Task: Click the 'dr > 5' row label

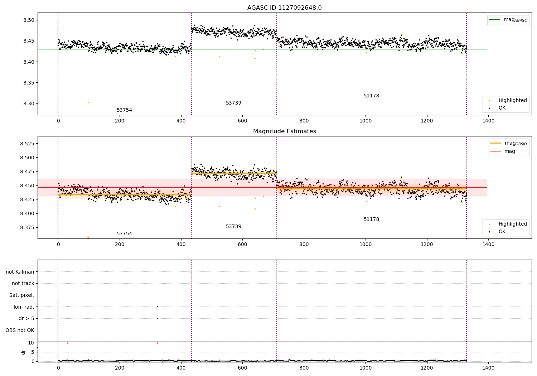Action: [26, 318]
